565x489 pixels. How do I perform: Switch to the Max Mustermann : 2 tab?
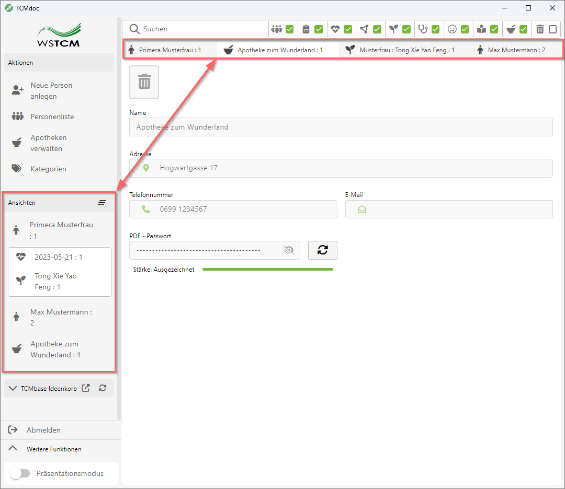pos(511,50)
